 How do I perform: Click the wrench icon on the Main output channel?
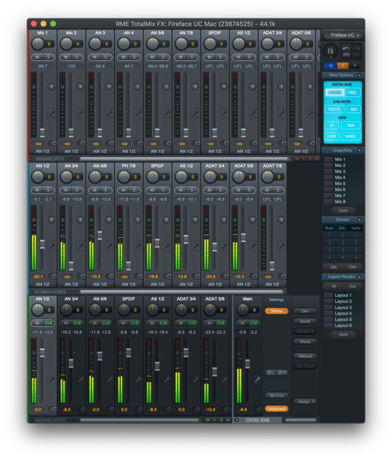[258, 379]
